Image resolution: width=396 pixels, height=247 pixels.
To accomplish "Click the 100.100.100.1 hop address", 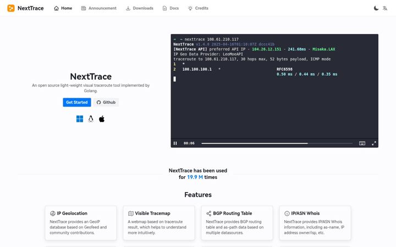I will (x=197, y=69).
